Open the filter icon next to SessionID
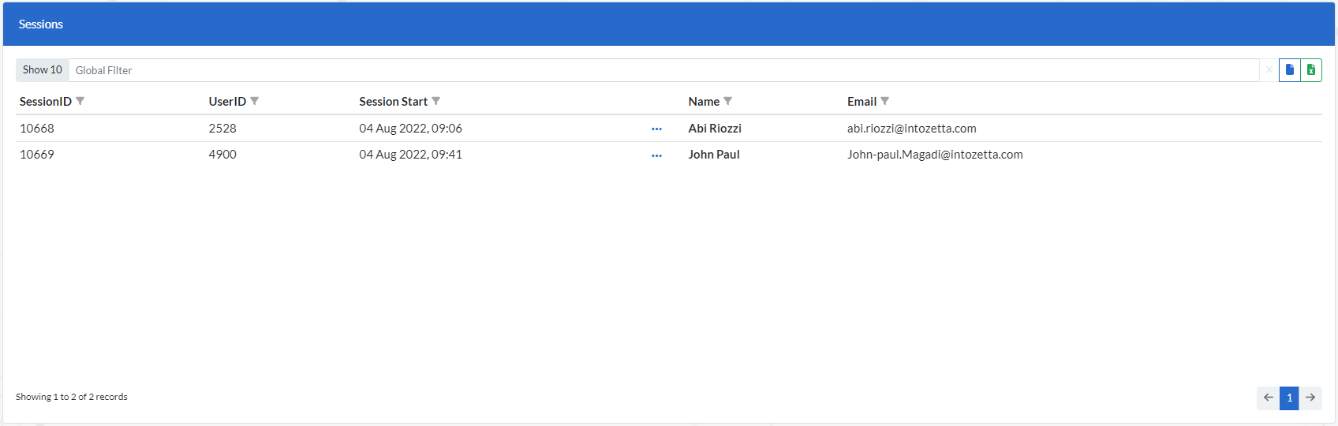The height and width of the screenshot is (426, 1338). click(x=80, y=101)
